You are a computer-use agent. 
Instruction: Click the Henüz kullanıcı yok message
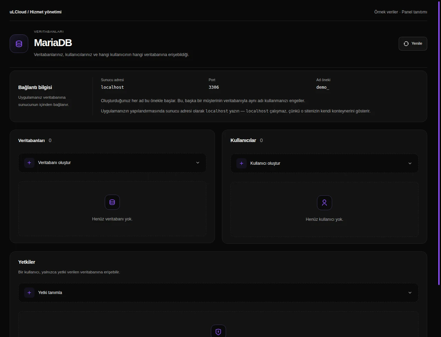pyautogui.click(x=325, y=219)
